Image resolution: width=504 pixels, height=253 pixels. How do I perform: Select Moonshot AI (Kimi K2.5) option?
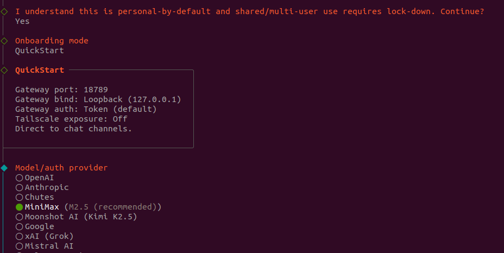point(20,217)
